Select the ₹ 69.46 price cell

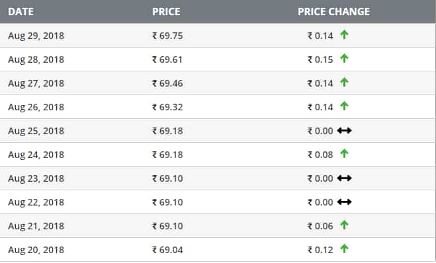(167, 83)
